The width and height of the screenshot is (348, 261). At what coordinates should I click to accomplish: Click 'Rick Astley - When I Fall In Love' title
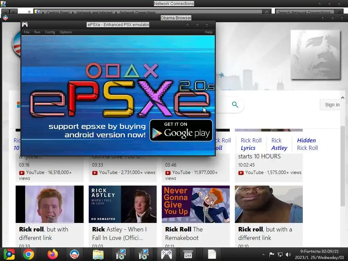(x=119, y=233)
